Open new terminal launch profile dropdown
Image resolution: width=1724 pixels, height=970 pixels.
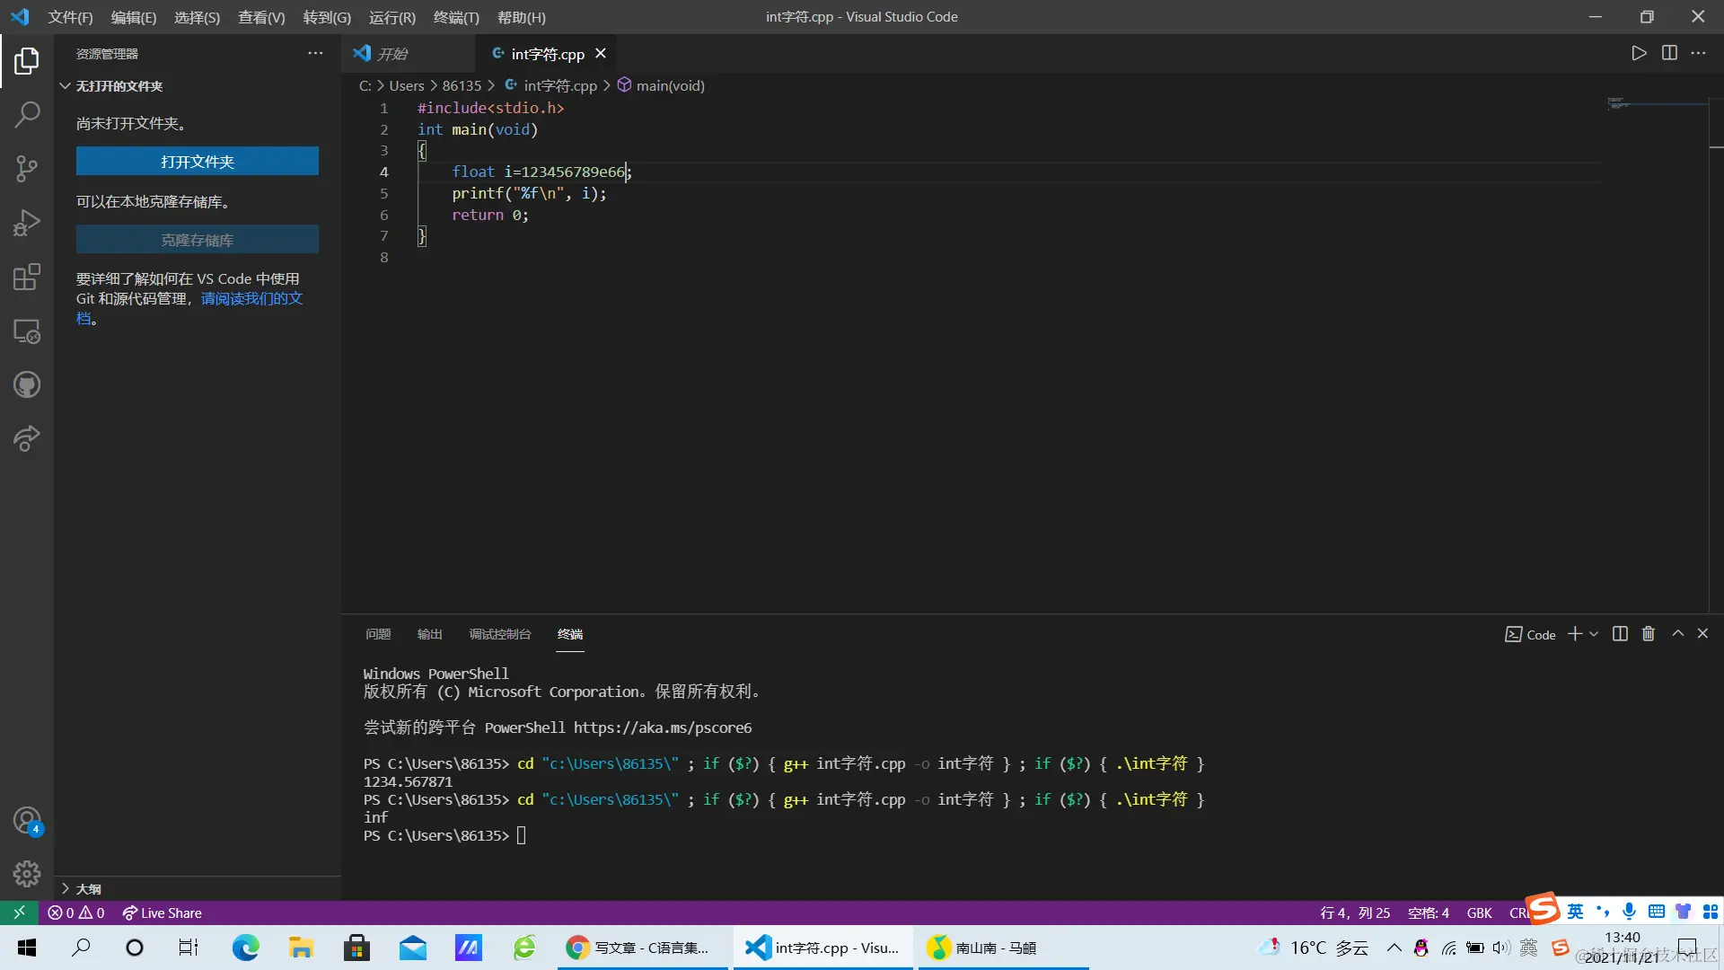click(1594, 634)
